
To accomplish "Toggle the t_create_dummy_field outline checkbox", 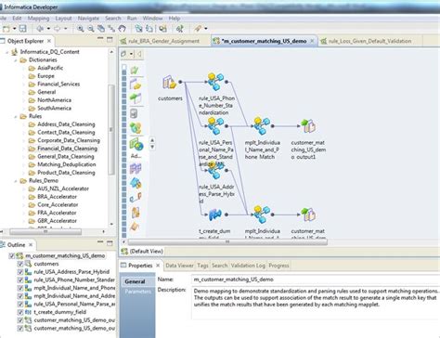I will [20, 312].
